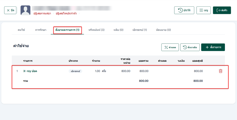Click the ปฏิเสธโรคประจำตัว label
This screenshot has width=237, height=120.
pyautogui.click(x=66, y=13)
